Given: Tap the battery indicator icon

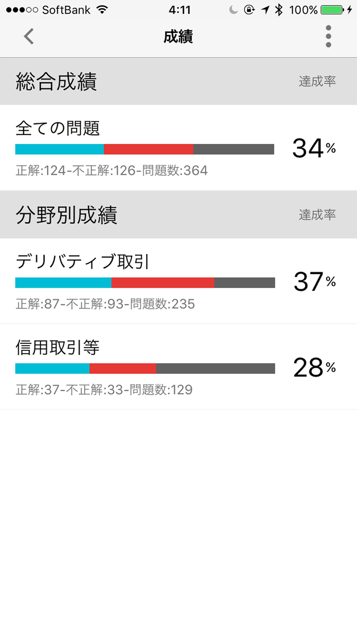Looking at the screenshot, I should pos(332,10).
